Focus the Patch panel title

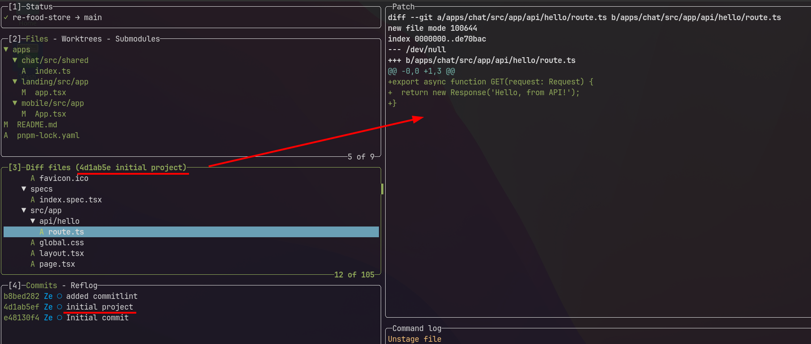click(x=403, y=7)
